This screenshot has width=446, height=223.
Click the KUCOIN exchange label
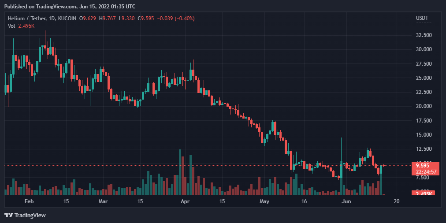coord(67,19)
